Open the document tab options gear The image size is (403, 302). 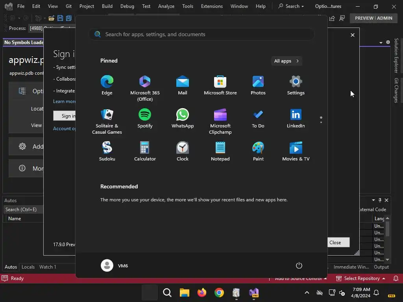[388, 42]
